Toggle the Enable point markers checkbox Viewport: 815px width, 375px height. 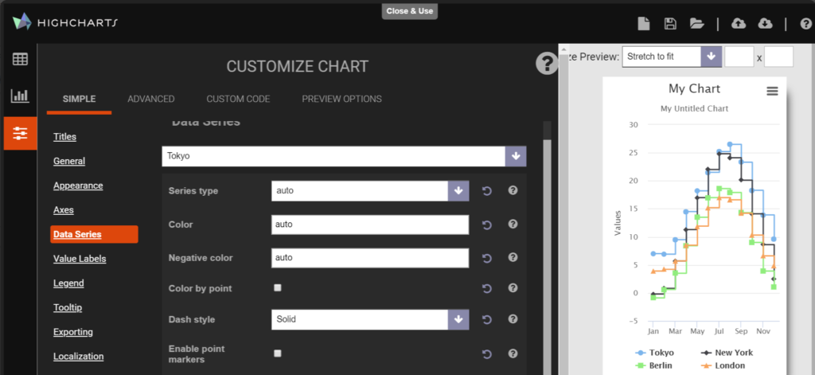pos(278,354)
